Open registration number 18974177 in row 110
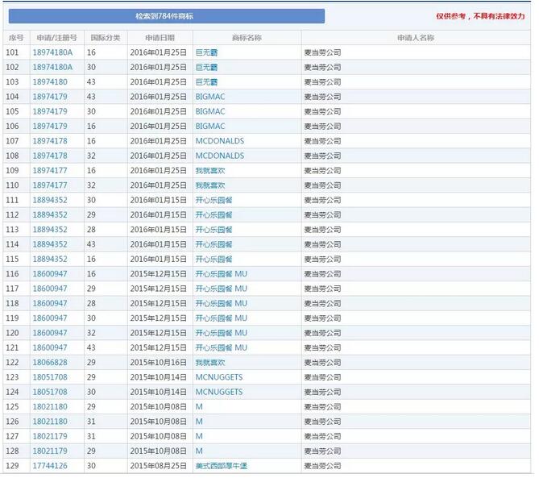This screenshot has height=478, width=539. click(50, 185)
